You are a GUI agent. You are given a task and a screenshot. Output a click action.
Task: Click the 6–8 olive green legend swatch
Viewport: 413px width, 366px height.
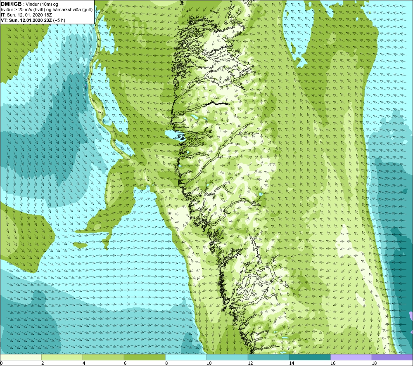coord(145,357)
